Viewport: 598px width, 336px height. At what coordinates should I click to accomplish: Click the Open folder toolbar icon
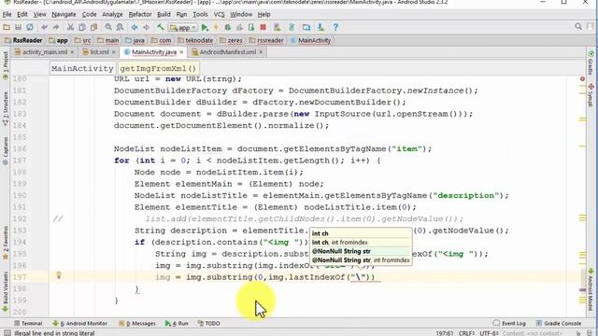7,27
